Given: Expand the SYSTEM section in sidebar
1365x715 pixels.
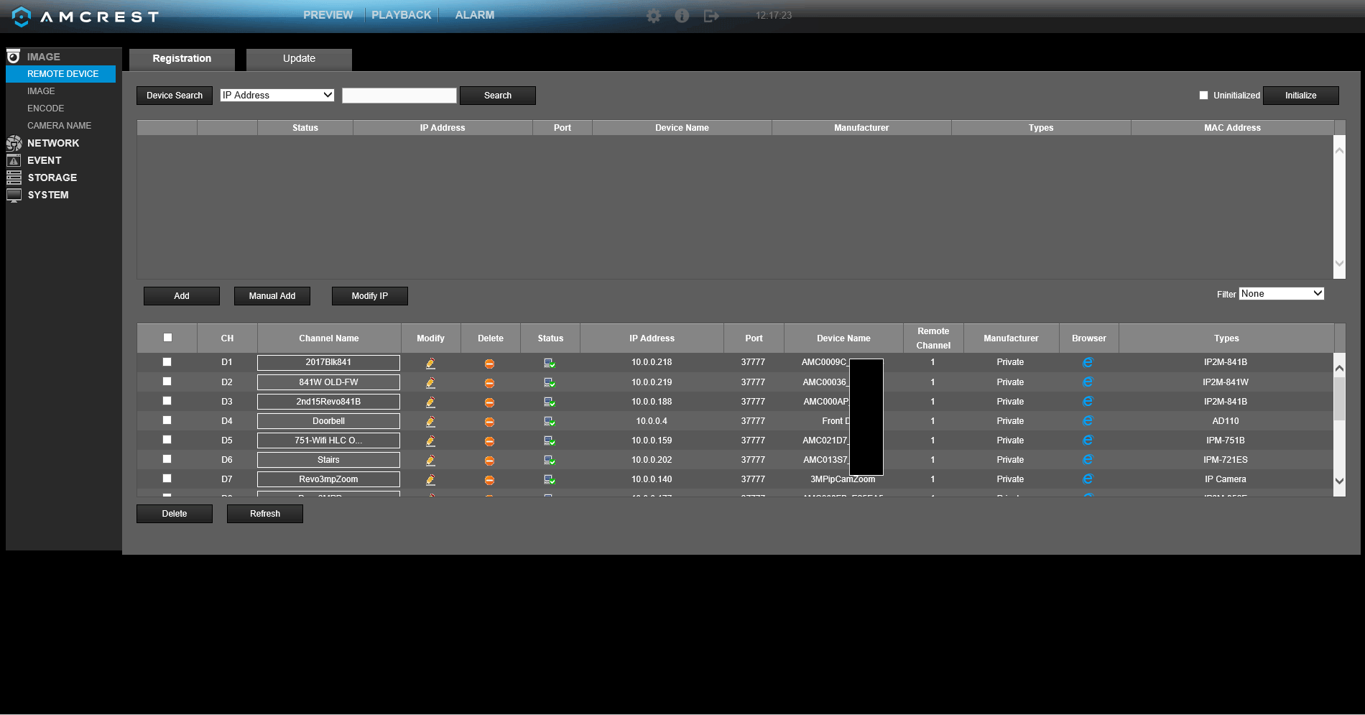Looking at the screenshot, I should point(48,195).
